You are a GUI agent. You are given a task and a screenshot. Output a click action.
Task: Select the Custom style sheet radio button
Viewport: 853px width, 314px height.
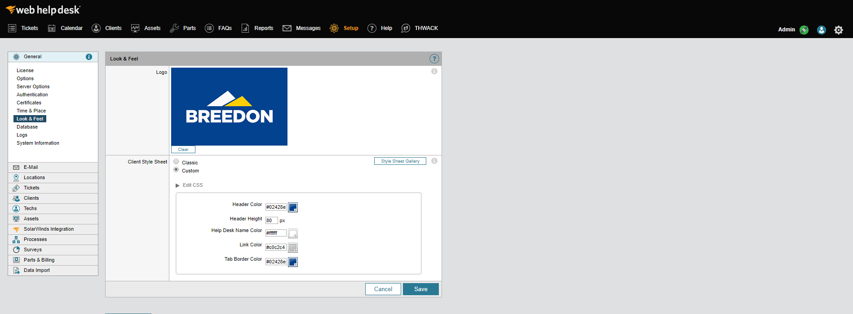point(176,169)
